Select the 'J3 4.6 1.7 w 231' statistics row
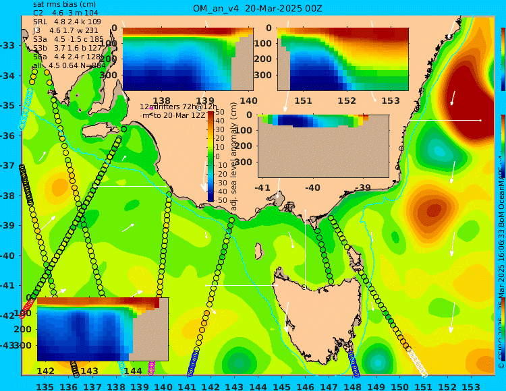Viewport: 506px width, 391px height. [x=65, y=30]
